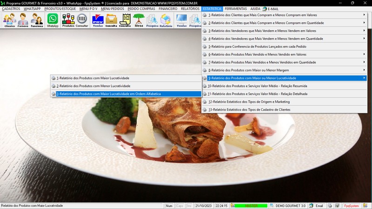Click the network computer icon in status bar
Image resolution: width=372 pixels, height=209 pixels.
337,206
